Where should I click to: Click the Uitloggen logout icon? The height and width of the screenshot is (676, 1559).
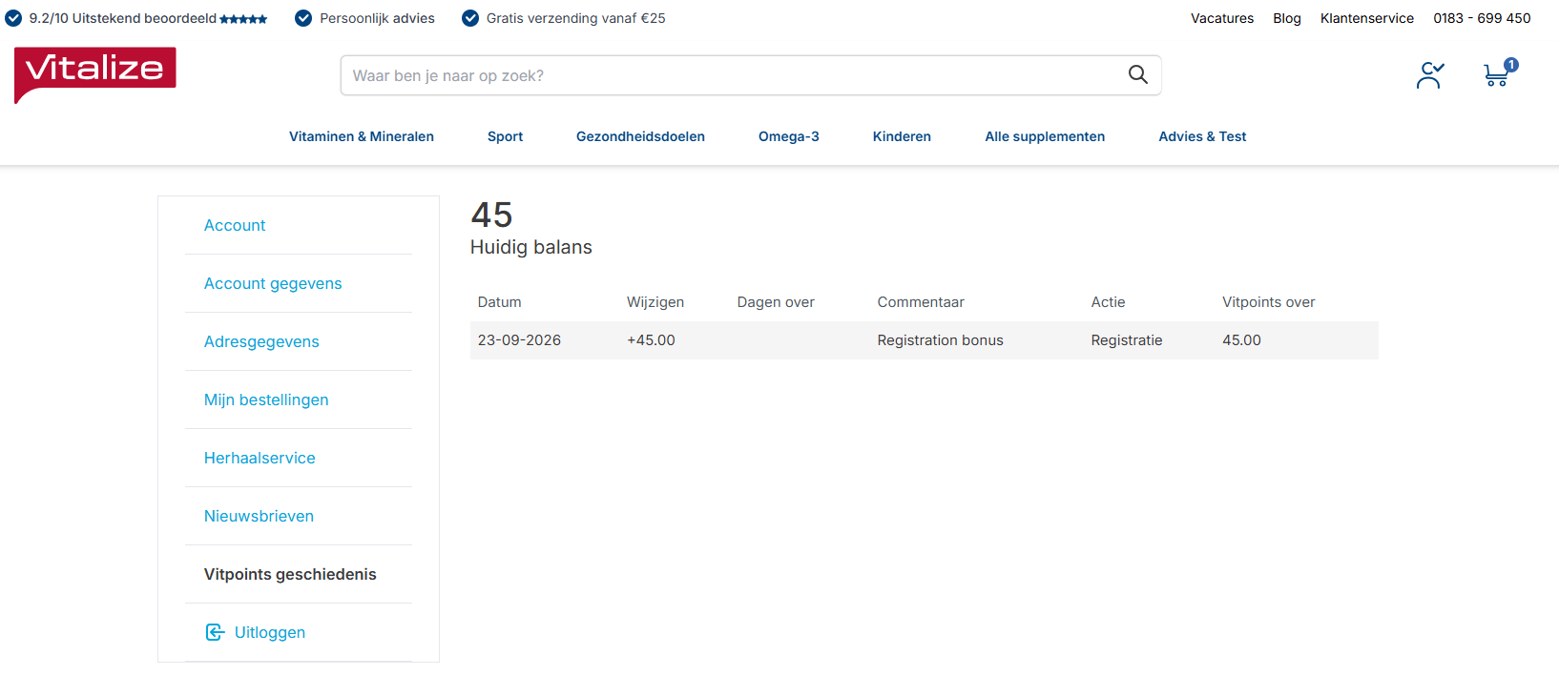[x=216, y=632]
